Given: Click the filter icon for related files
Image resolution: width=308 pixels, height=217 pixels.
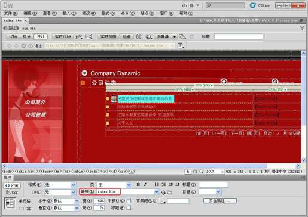Looking at the screenshot, I should [x=302, y=28].
